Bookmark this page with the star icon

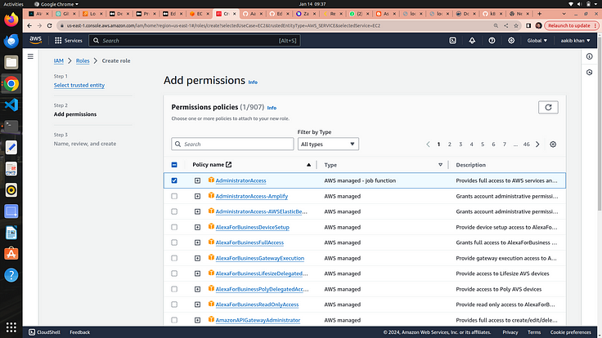(x=516, y=25)
